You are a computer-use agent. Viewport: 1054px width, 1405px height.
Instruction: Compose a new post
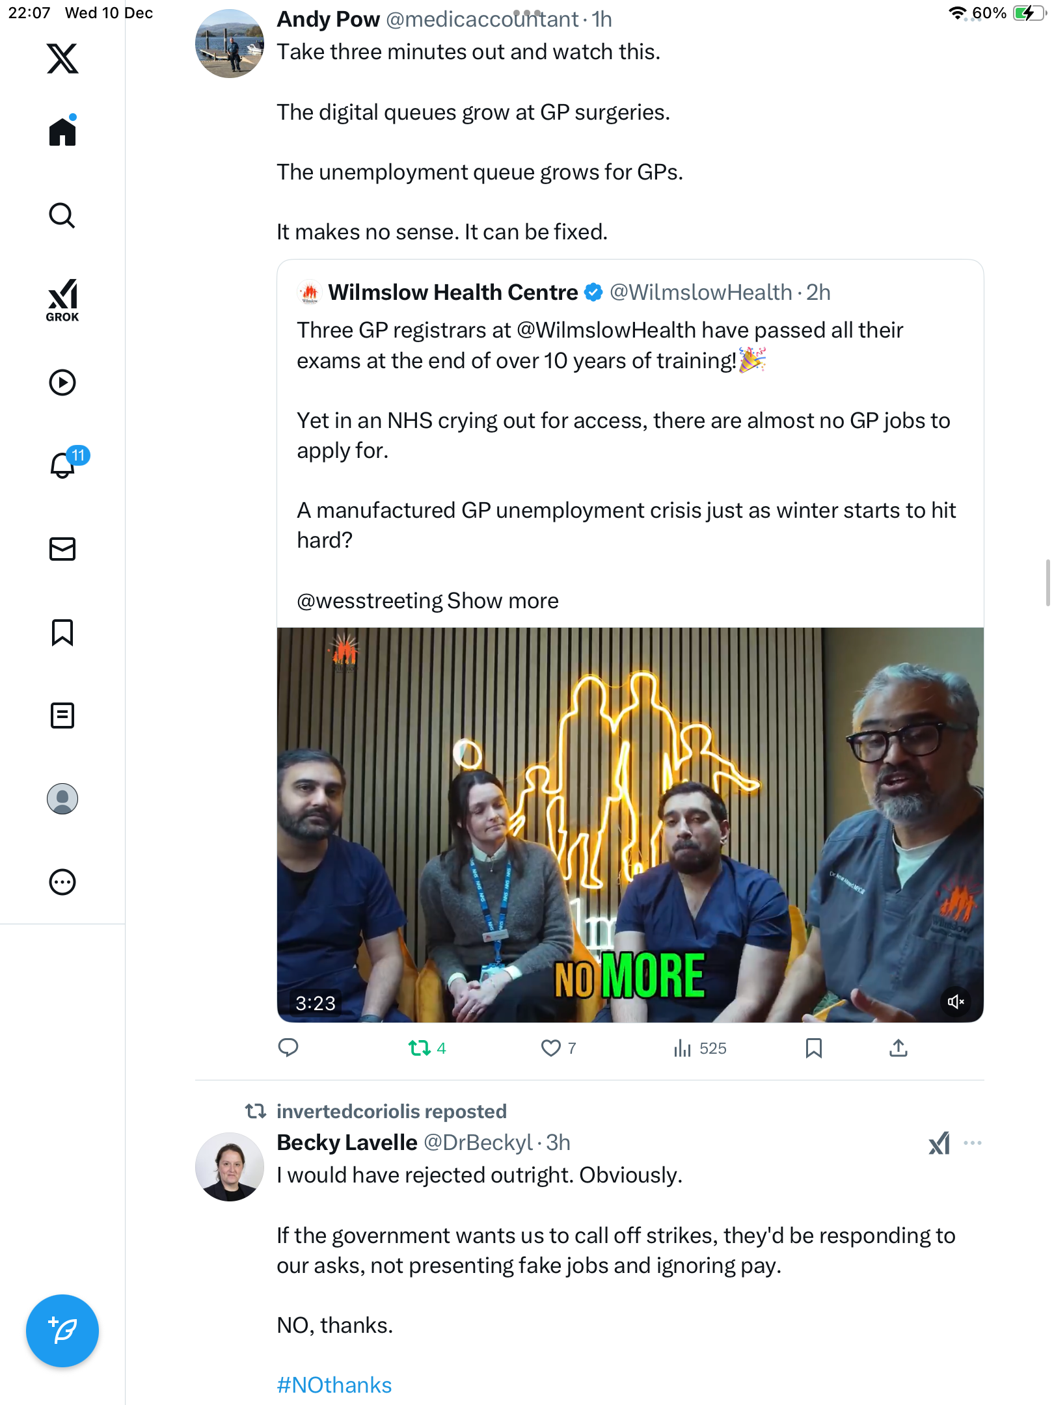(62, 1331)
